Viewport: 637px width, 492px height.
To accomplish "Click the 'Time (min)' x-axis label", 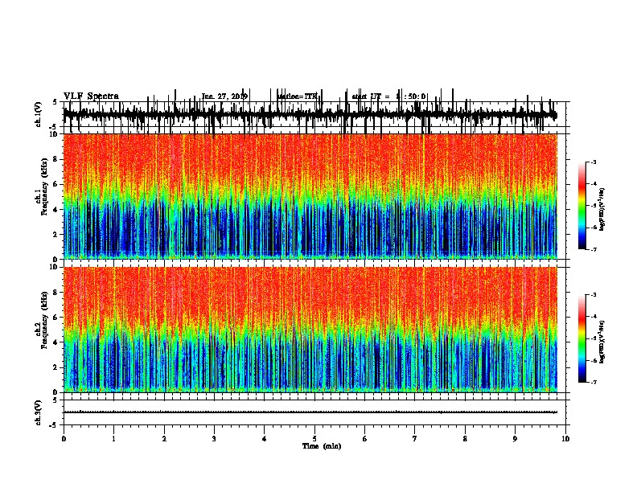I will [x=322, y=446].
